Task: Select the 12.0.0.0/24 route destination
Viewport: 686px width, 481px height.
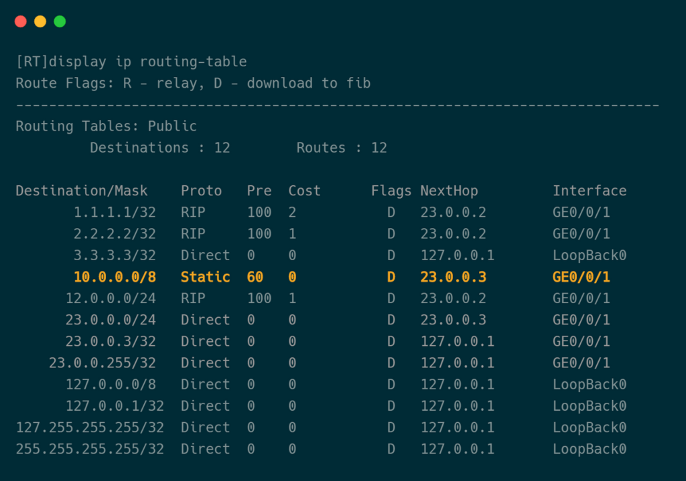Action: 111,298
